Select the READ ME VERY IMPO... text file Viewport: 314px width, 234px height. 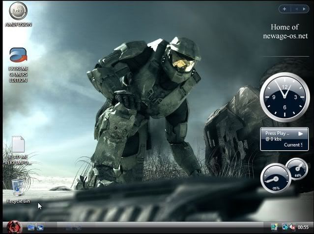(x=18, y=150)
